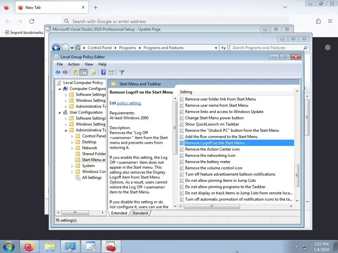Click the search magnifier in Programs and Features
338x253 pixels.
tap(305, 48)
